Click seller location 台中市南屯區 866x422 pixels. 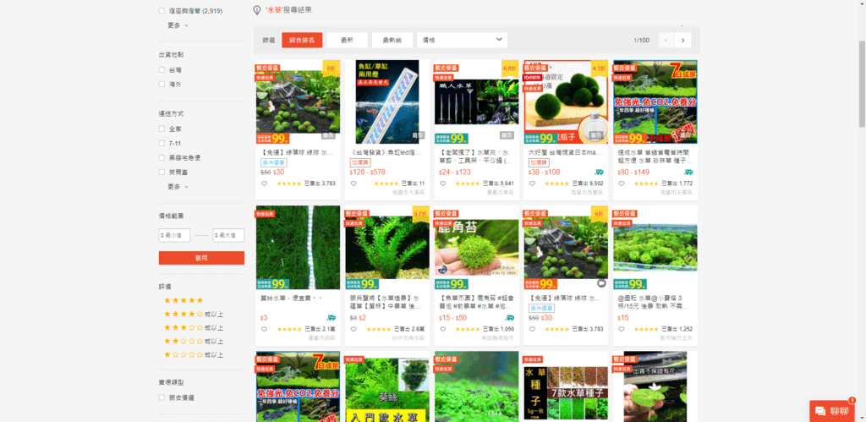(408, 337)
